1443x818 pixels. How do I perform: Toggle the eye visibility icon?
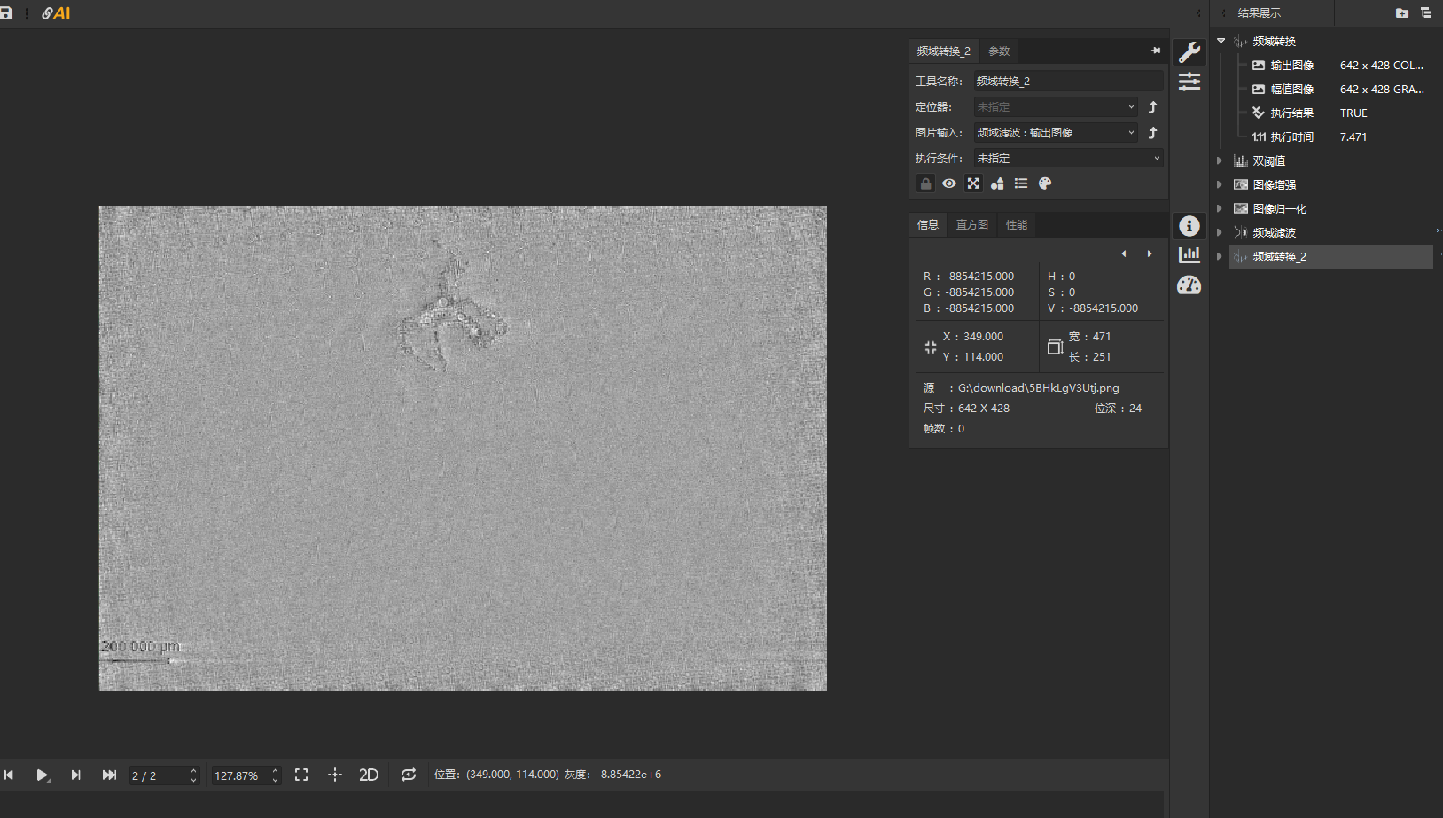tap(949, 183)
